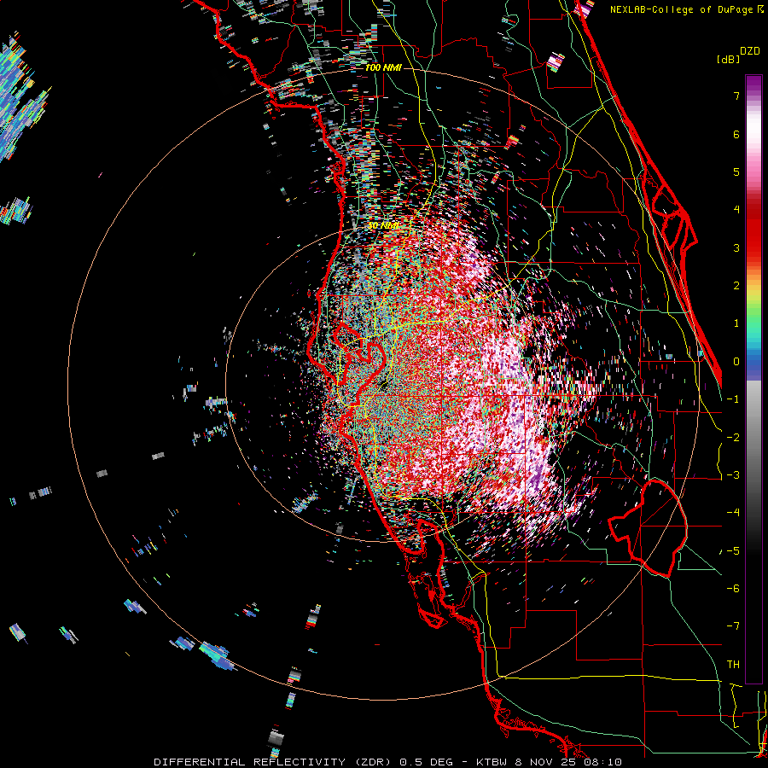
Task: Click the 'DZD' legend title
Action: point(749,51)
